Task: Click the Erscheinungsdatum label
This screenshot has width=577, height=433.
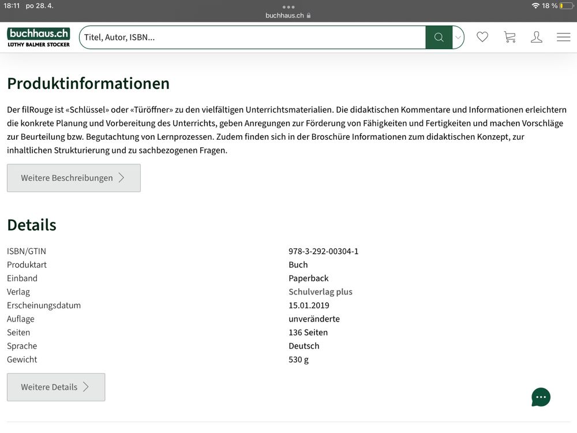Action: pyautogui.click(x=44, y=305)
